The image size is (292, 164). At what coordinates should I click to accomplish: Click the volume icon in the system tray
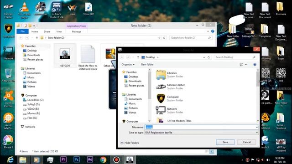pos(268,160)
